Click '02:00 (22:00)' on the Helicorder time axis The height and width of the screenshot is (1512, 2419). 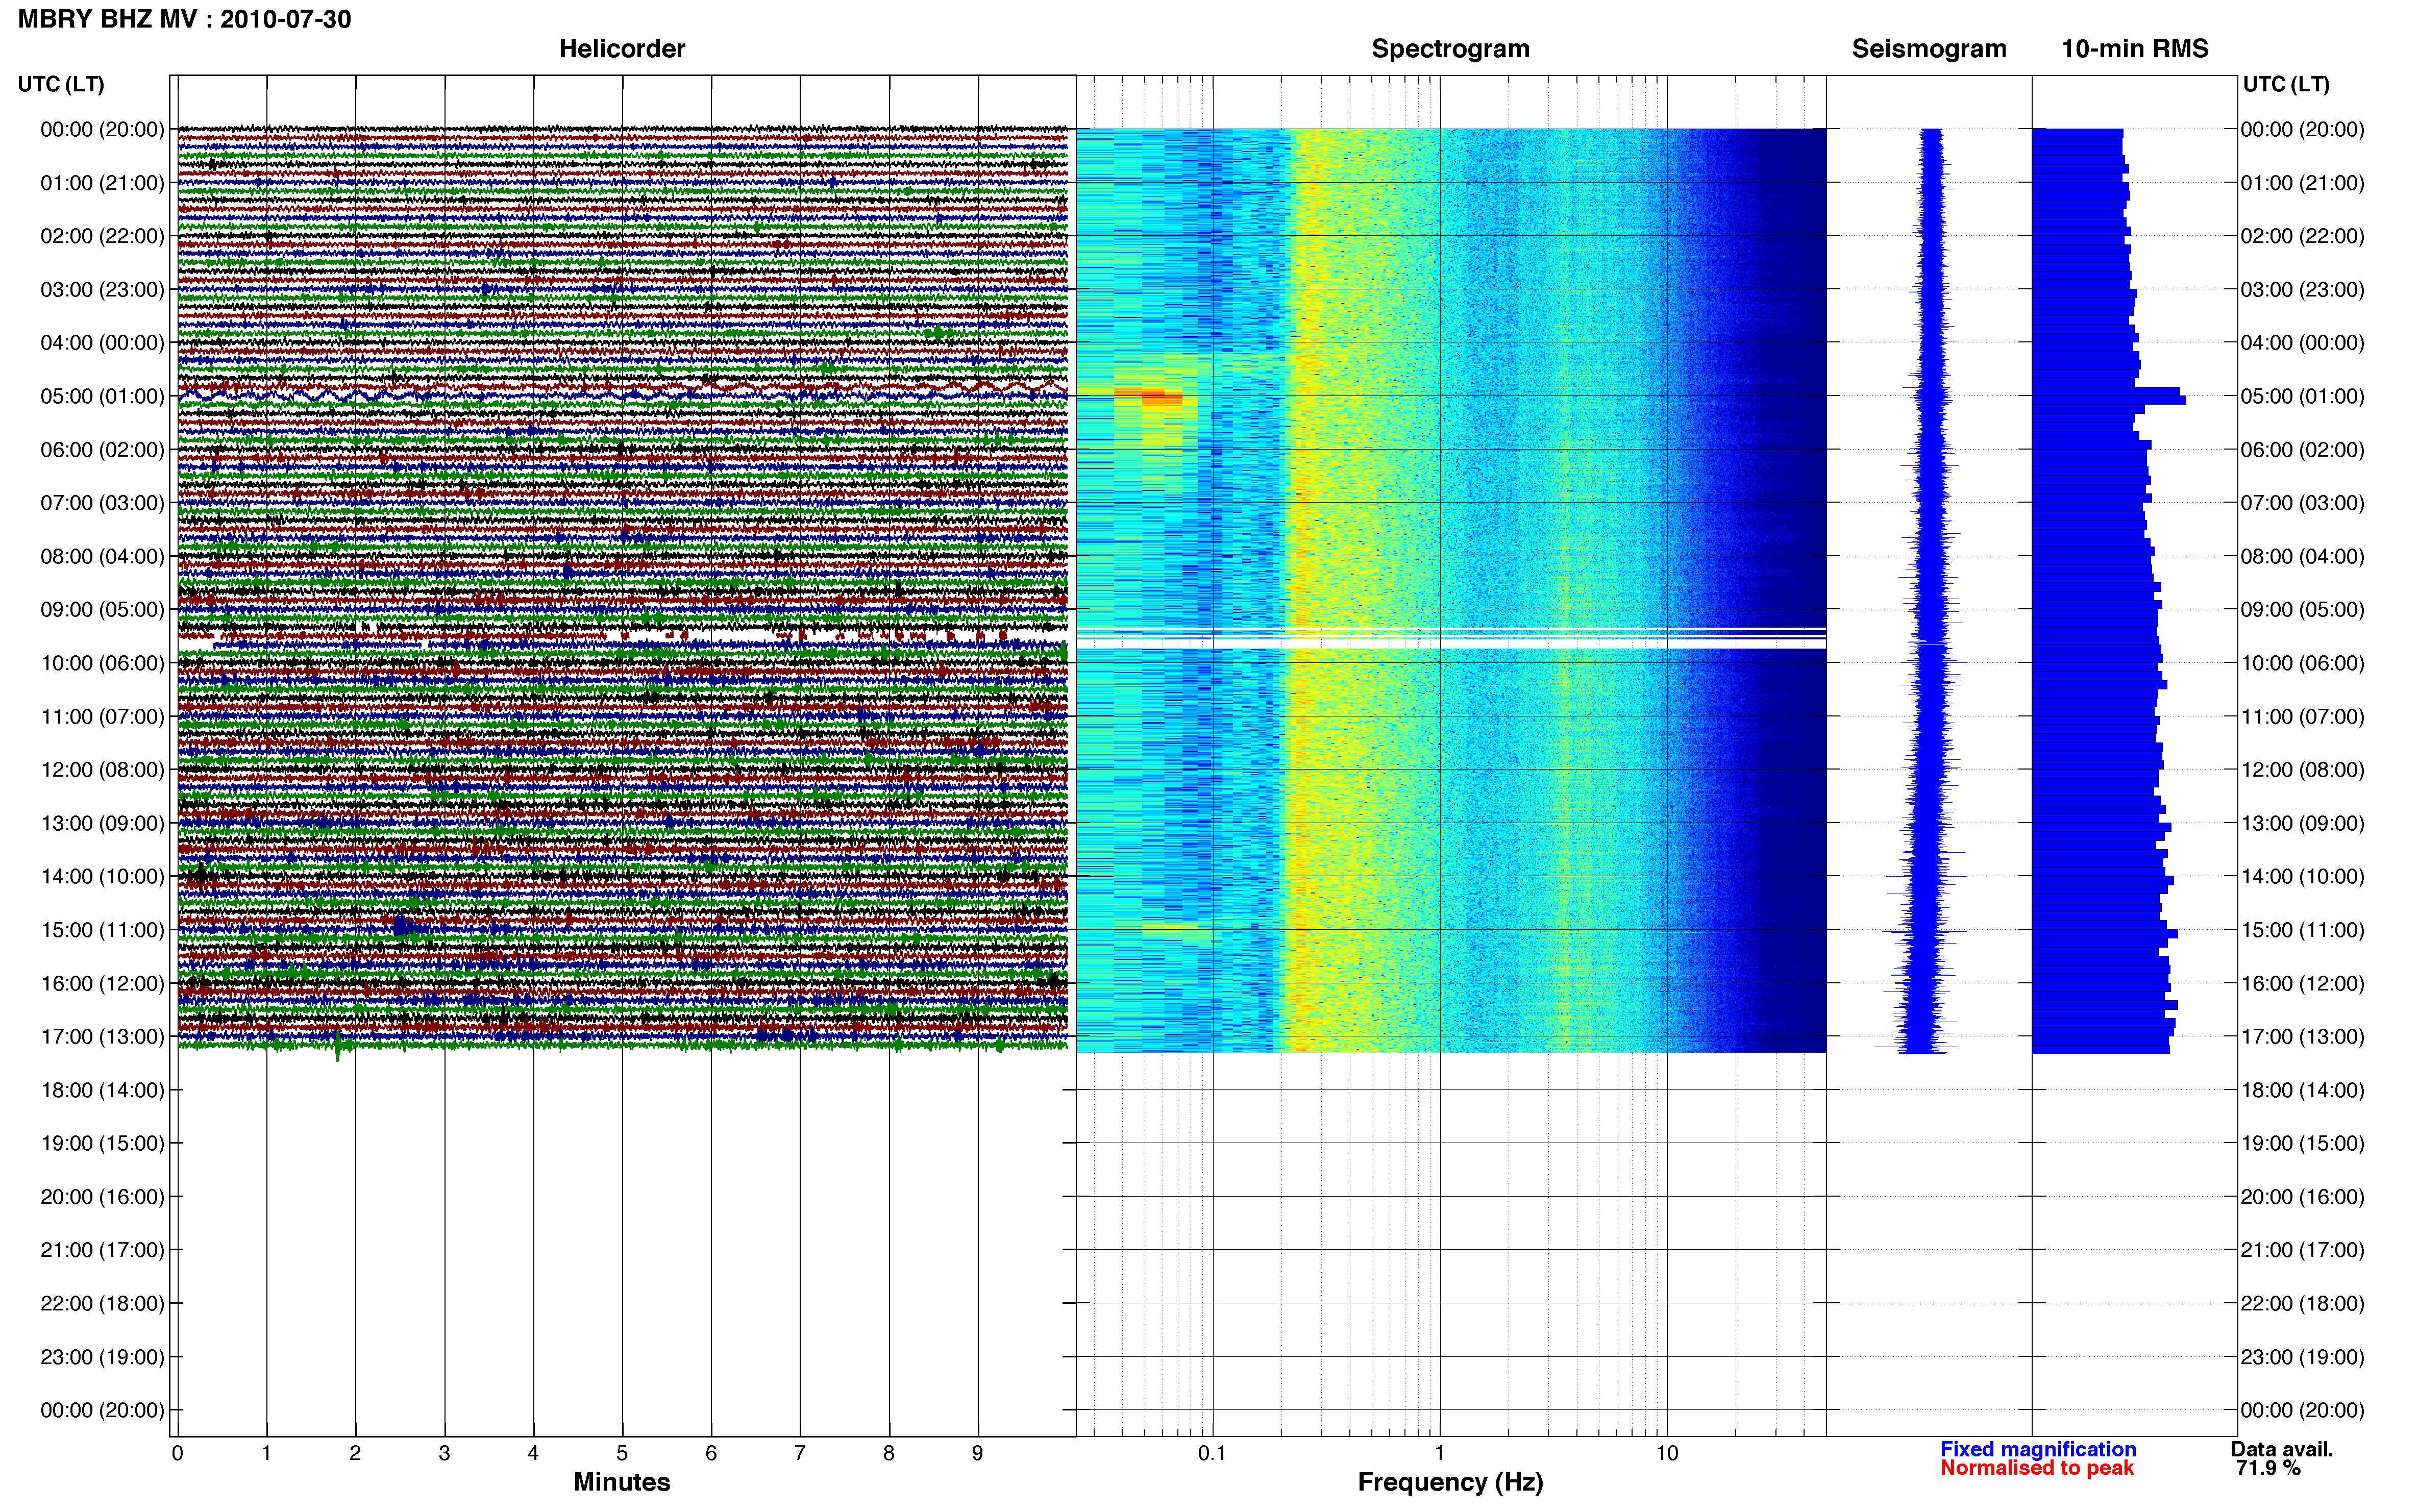pos(102,236)
